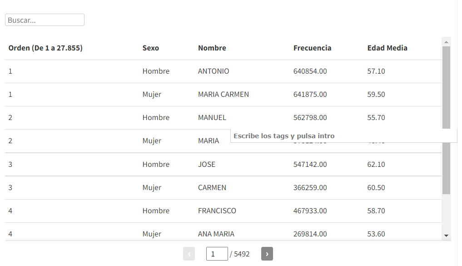Focus the Buscar search field

click(45, 20)
